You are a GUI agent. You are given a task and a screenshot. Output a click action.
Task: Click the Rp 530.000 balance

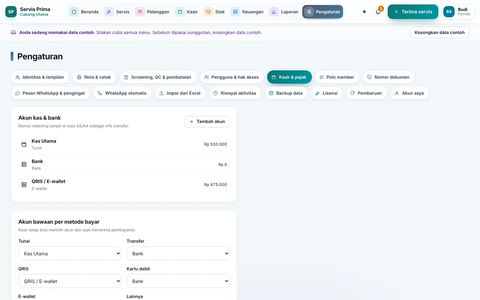216,144
